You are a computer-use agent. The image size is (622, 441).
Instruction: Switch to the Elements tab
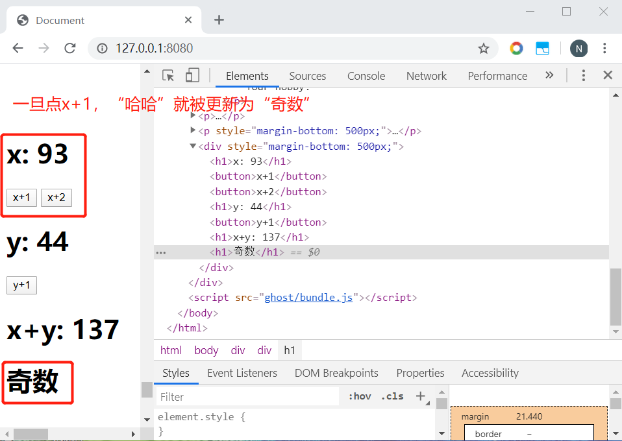click(x=247, y=76)
